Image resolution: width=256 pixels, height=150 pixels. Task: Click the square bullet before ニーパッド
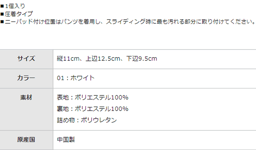[2, 22]
